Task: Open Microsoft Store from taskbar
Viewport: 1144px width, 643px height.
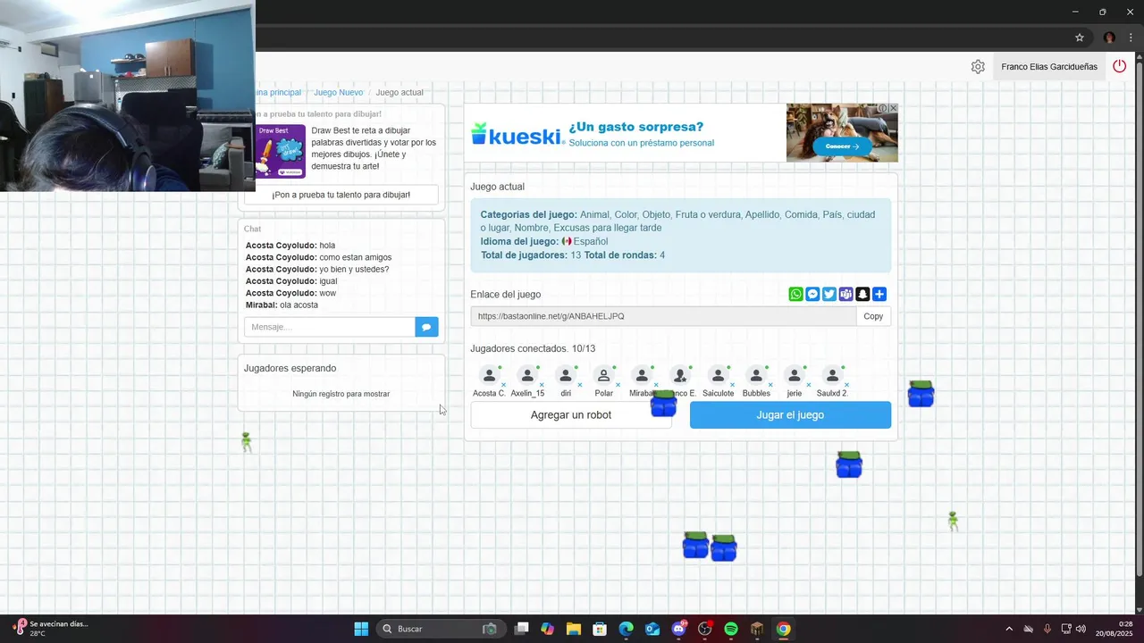Action: [x=600, y=629]
